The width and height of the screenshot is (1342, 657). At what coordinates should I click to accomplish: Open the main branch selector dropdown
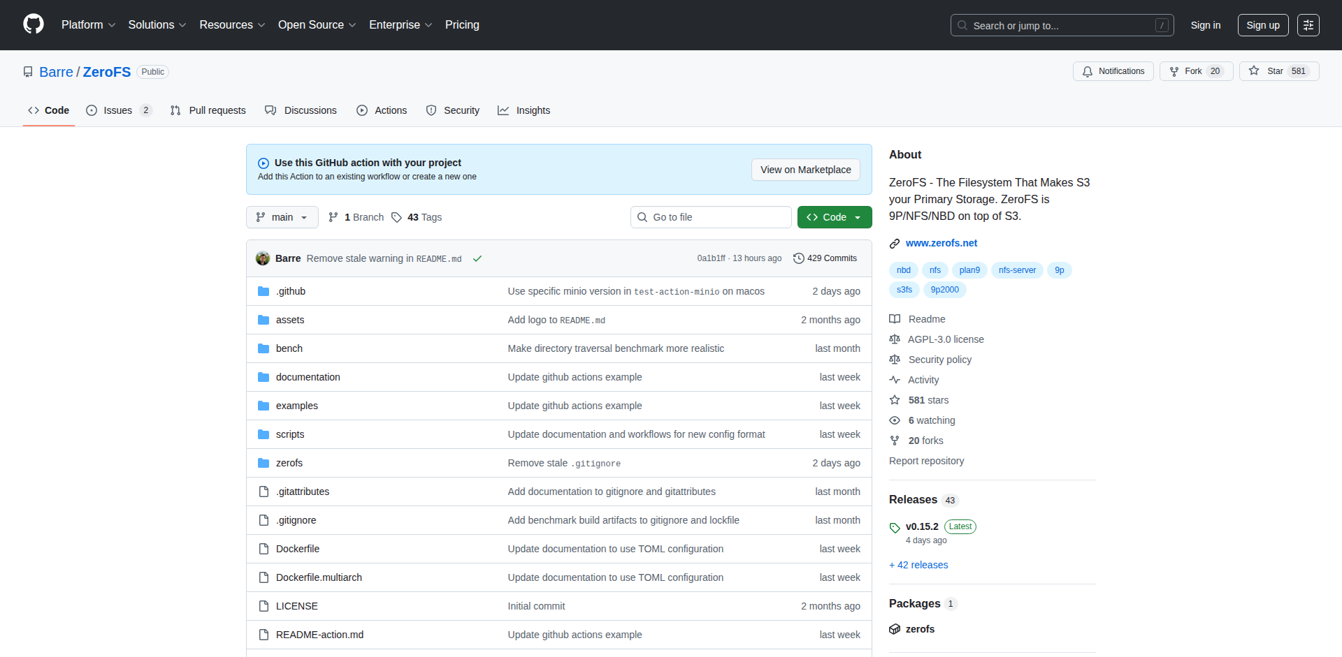282,217
